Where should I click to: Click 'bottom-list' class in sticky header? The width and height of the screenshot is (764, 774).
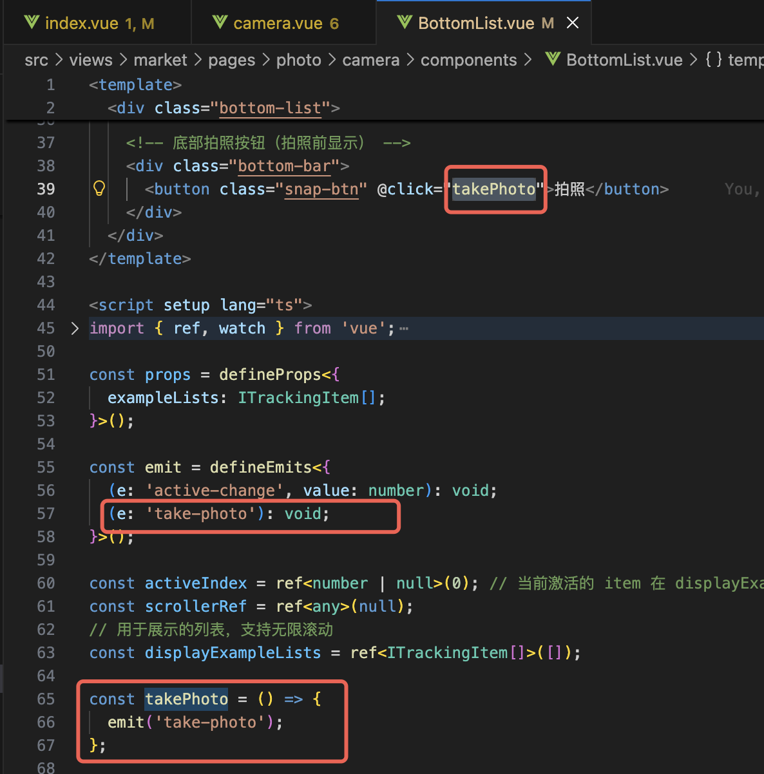(x=270, y=108)
